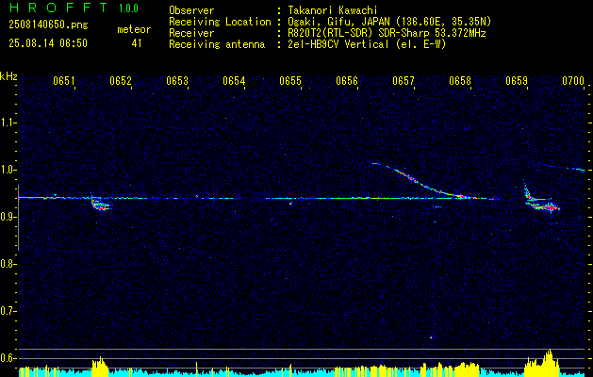593x377 pixels.
Task: Click the HROFFT title text
Action: pos(59,8)
